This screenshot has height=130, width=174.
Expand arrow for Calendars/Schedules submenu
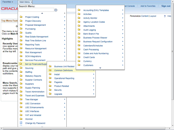point(123,45)
